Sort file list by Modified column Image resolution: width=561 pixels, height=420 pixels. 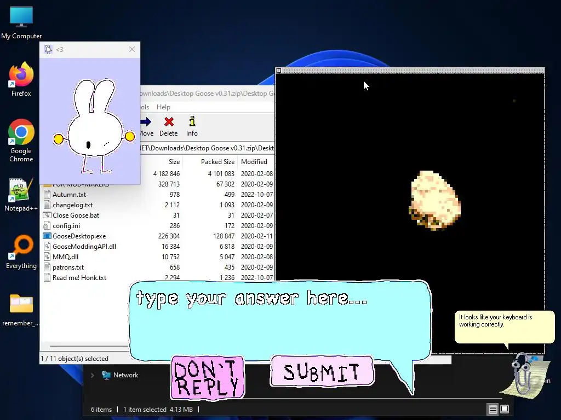point(254,162)
